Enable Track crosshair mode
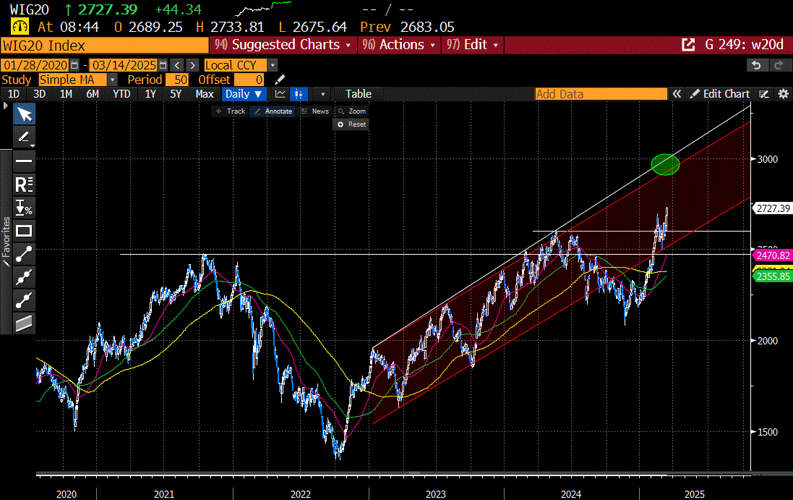The width and height of the screenshot is (793, 500). point(230,111)
